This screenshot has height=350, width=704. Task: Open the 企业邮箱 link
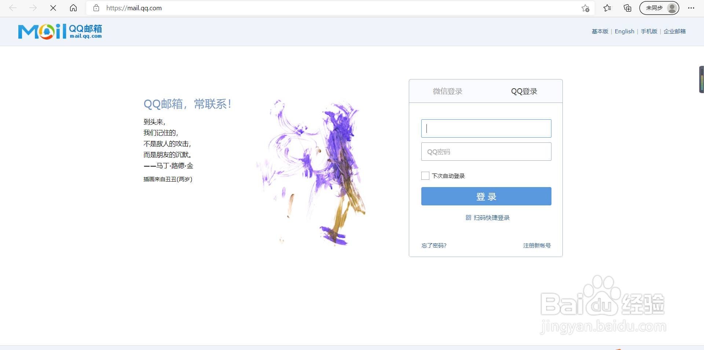pyautogui.click(x=674, y=31)
